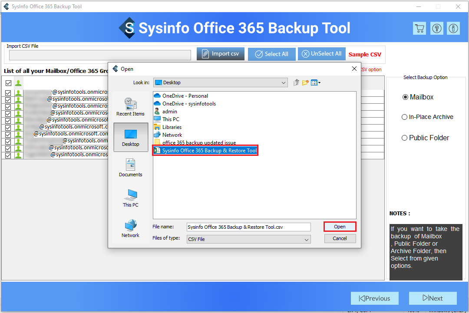The width and height of the screenshot is (469, 313).
Task: Click the File name input field
Action: tap(248, 227)
